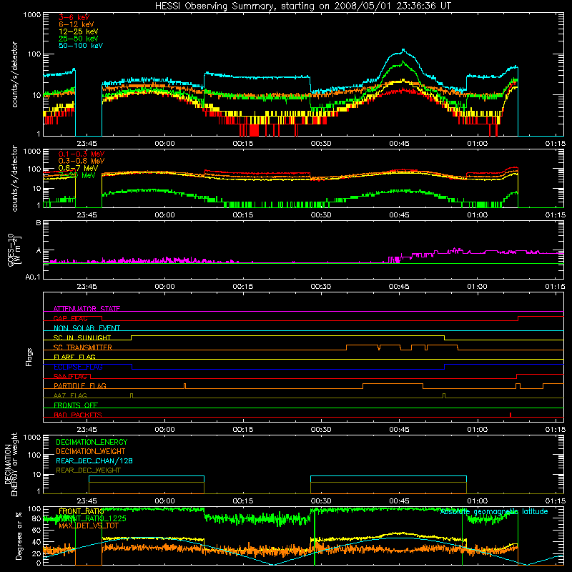Click counts/s/detector axis label of MeV panel
The image size is (572, 572).
[x=14, y=178]
